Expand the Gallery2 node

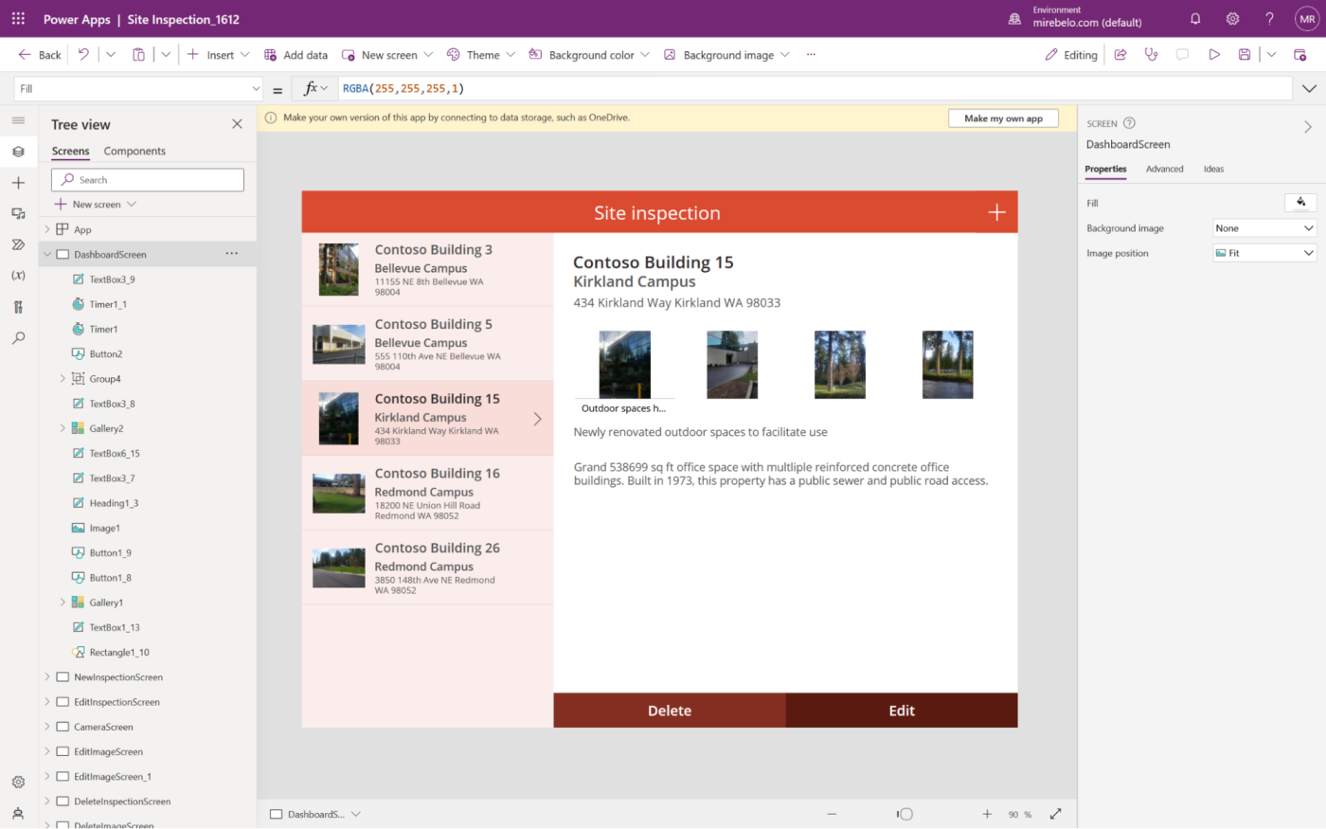pos(63,428)
